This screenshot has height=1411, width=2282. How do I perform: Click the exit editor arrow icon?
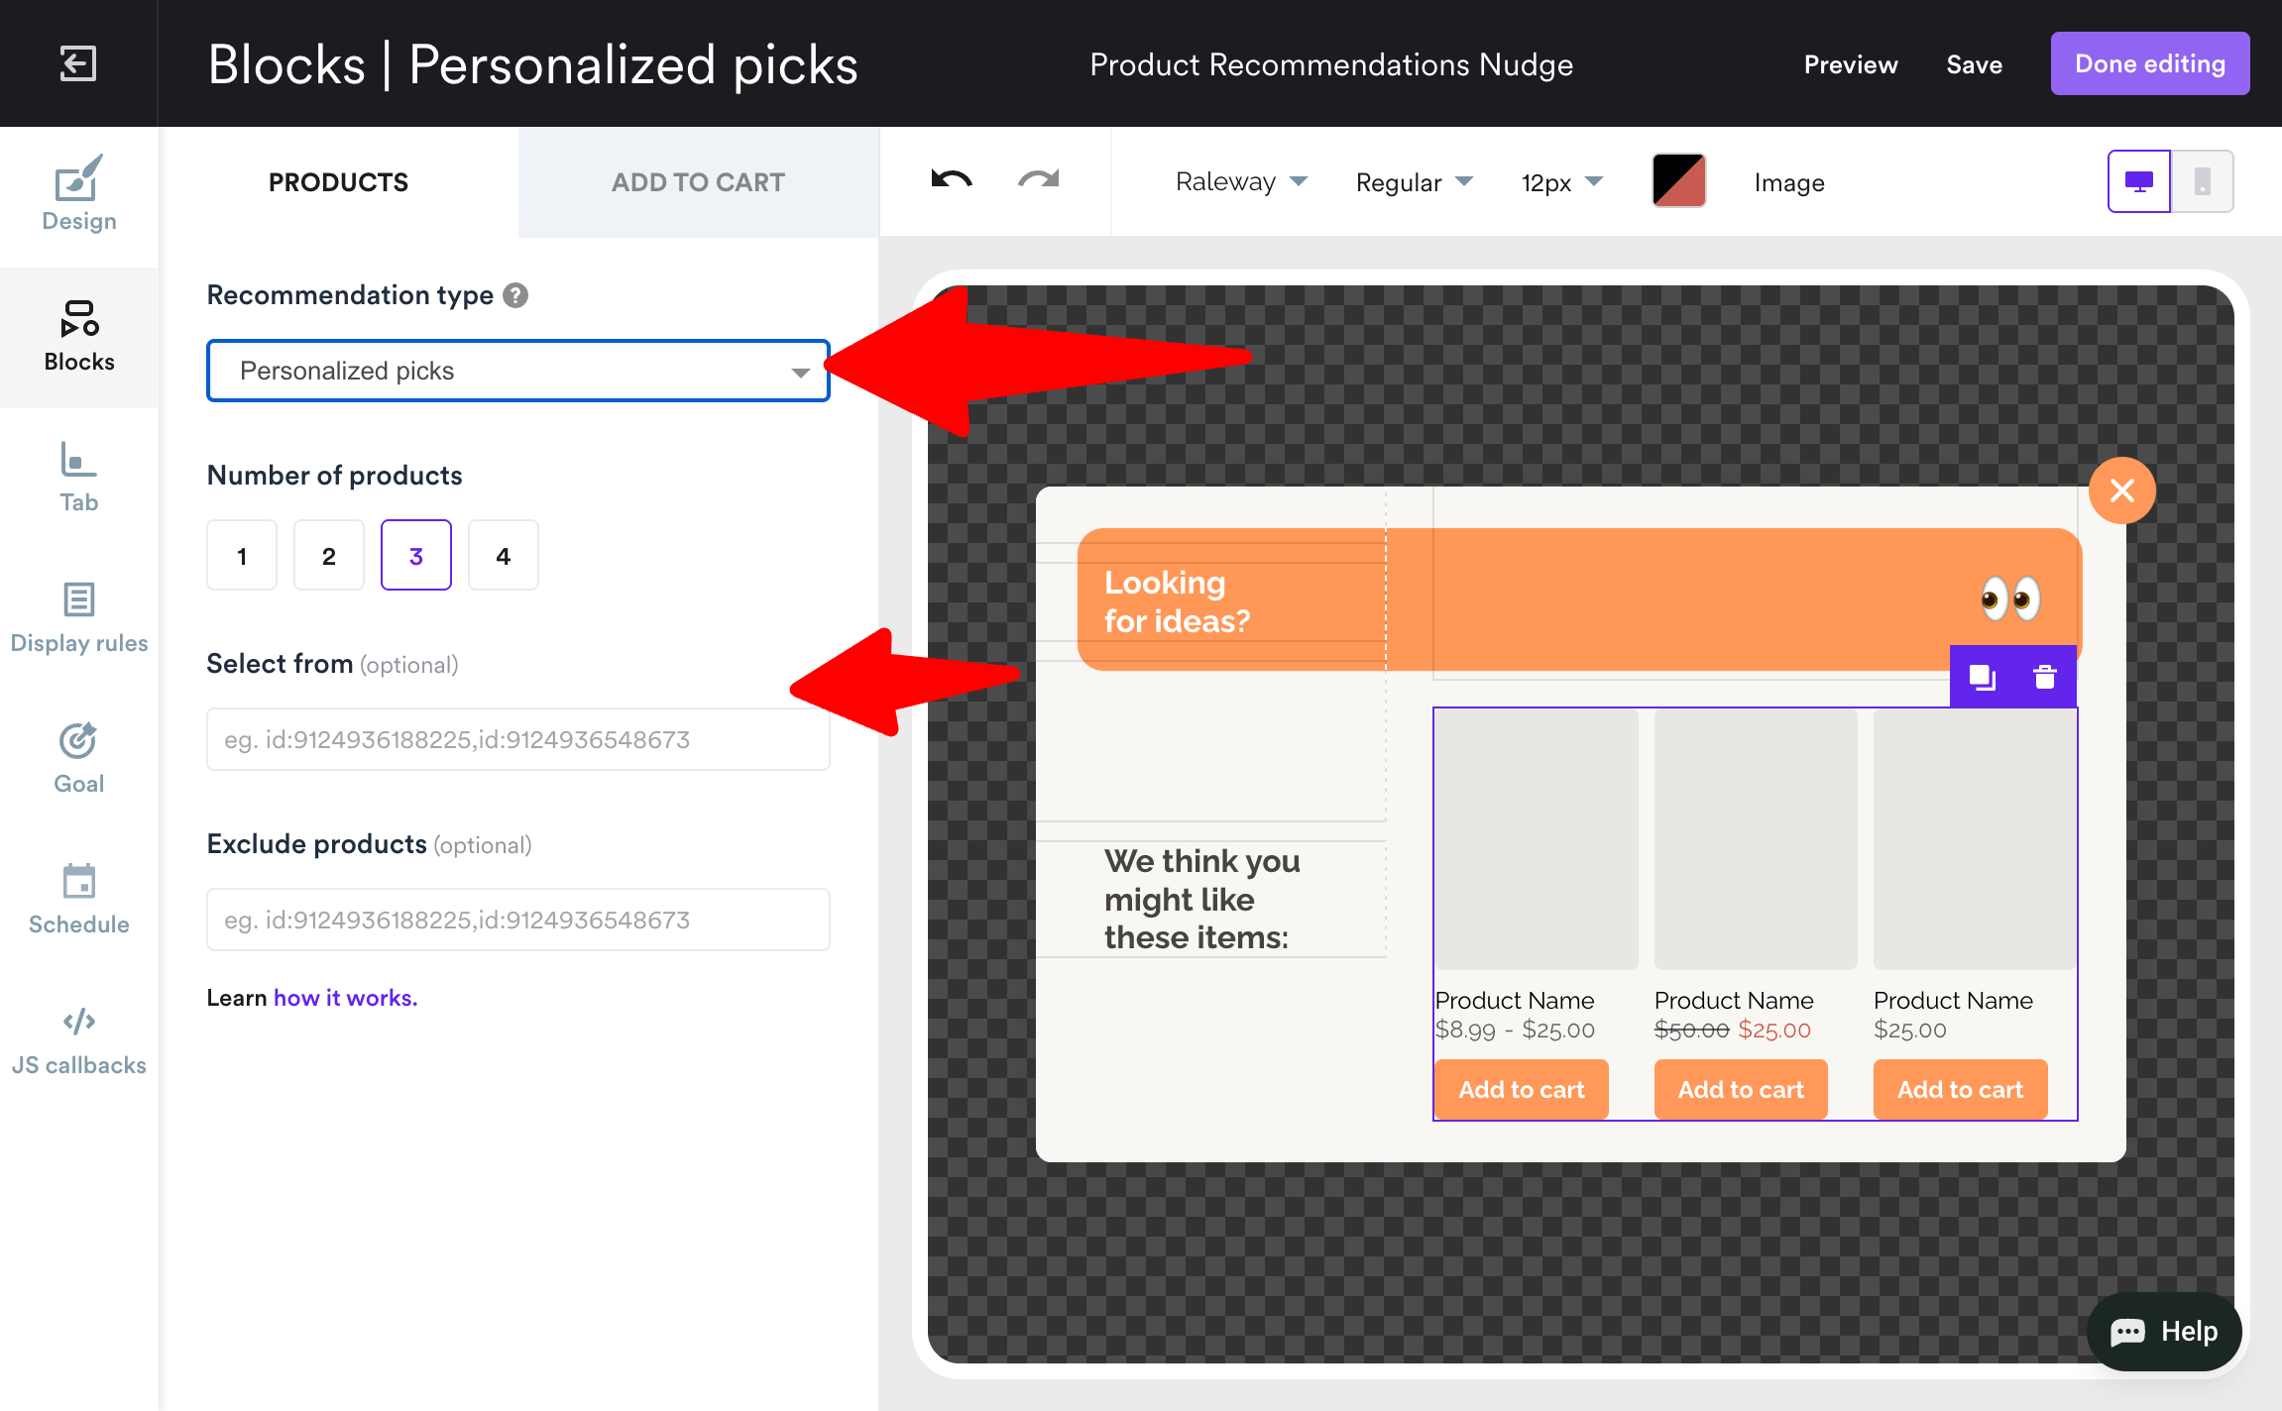coord(77,63)
